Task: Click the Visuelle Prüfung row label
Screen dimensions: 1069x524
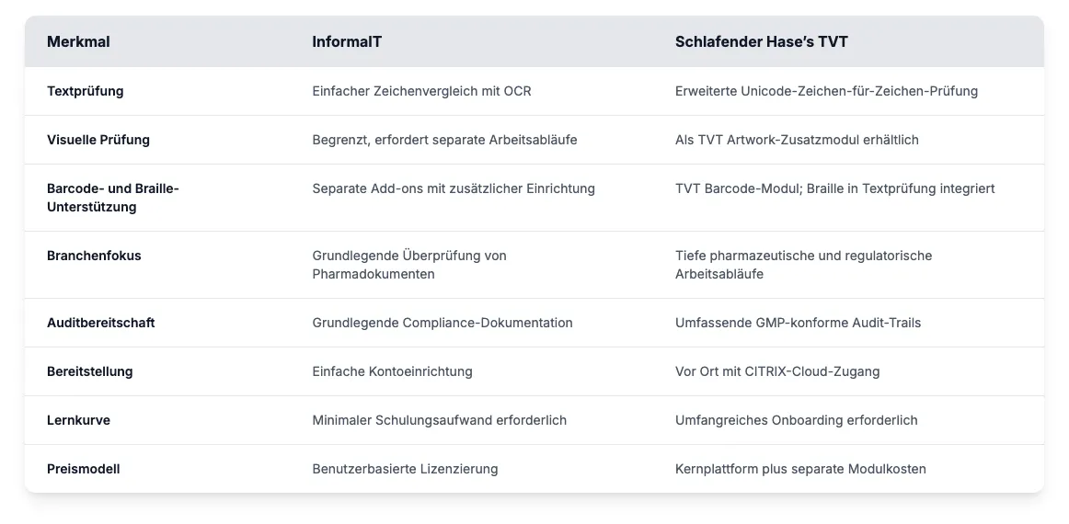Action: click(x=98, y=140)
